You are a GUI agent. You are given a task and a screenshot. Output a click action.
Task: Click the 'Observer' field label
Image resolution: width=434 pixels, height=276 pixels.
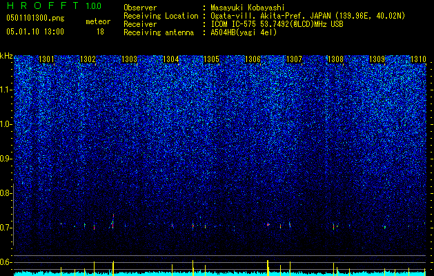click(140, 8)
